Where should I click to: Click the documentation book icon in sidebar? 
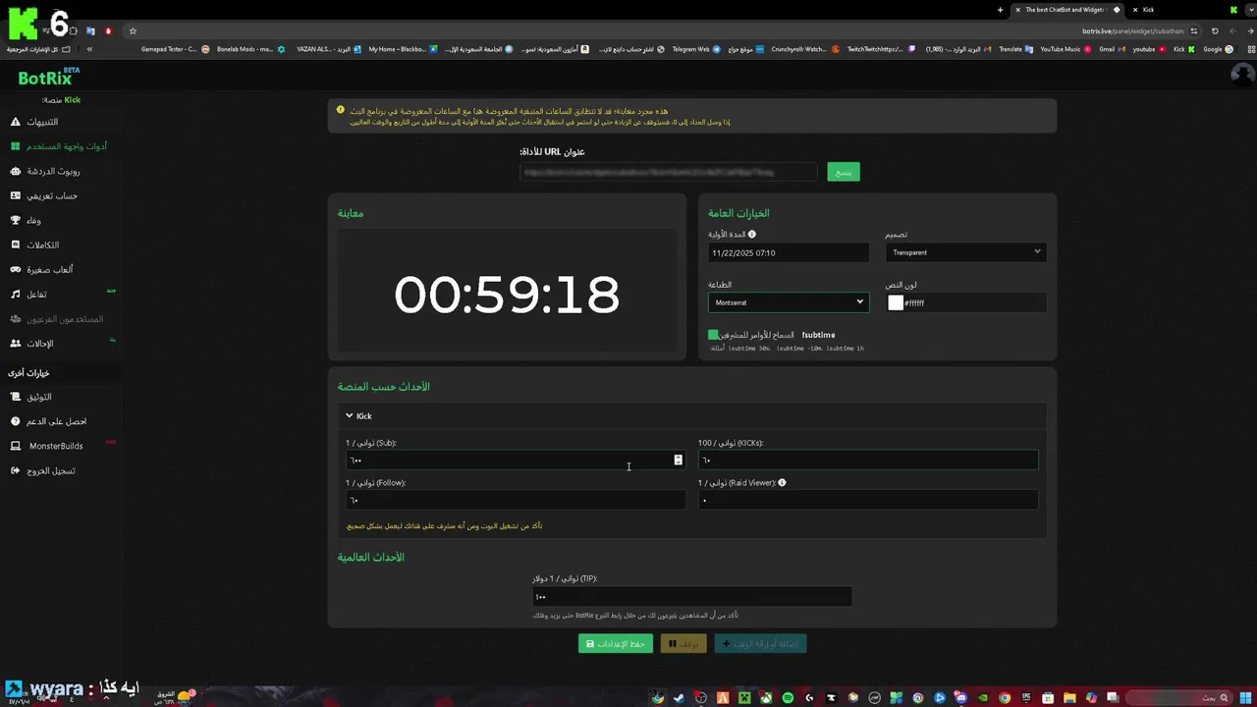point(15,397)
